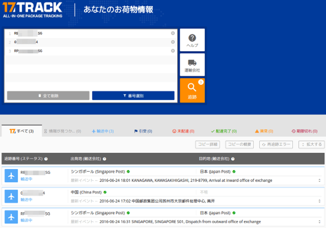Click the 拡大する expand button

pos(311,144)
